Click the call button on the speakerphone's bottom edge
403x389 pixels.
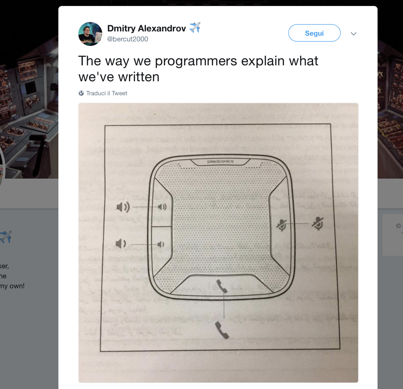coord(222,286)
